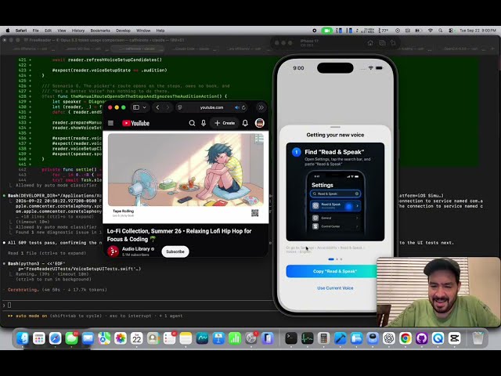Open Terminal from the Dock

[x=291, y=338]
